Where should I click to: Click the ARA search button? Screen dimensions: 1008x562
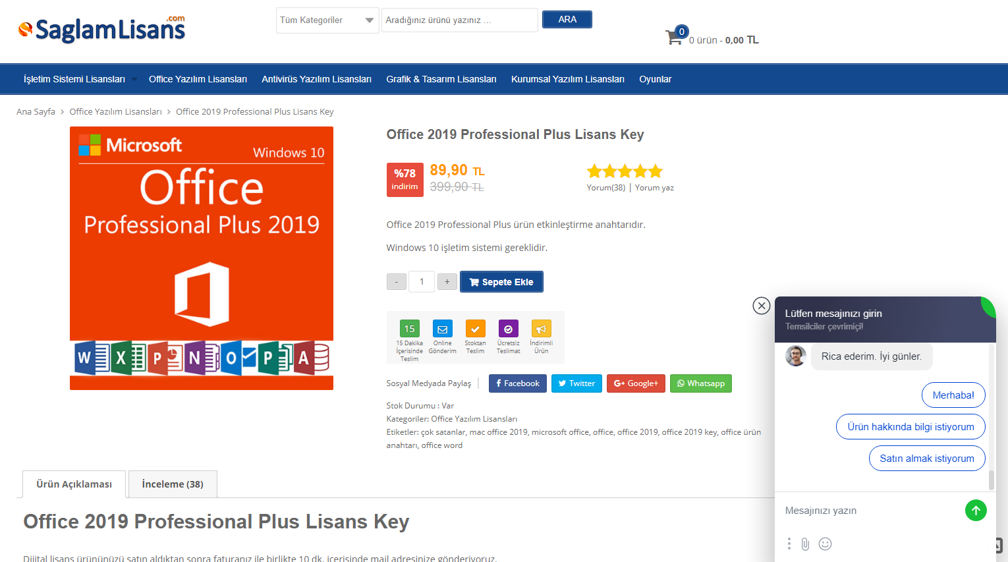(567, 20)
